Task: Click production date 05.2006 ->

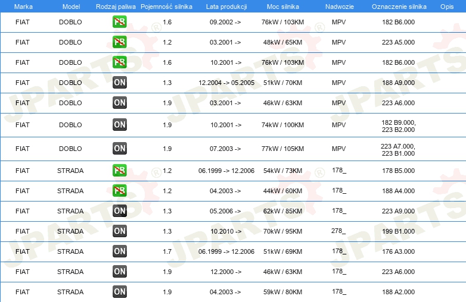Action: (225, 211)
